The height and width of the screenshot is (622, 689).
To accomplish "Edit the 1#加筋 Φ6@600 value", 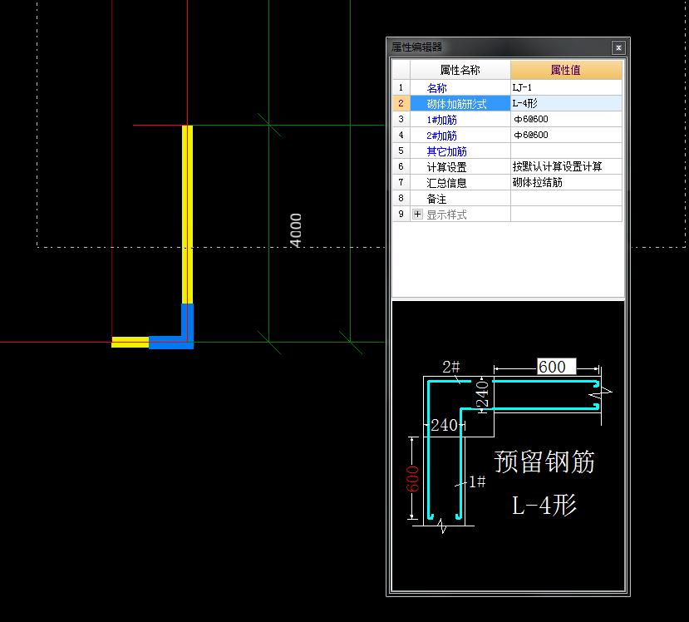I will (x=566, y=120).
